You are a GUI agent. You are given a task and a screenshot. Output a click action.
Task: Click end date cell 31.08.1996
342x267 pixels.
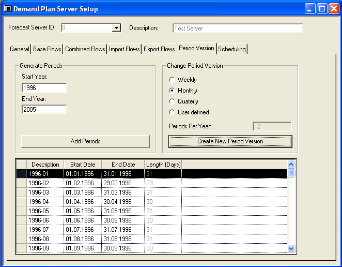pyautogui.click(x=123, y=239)
